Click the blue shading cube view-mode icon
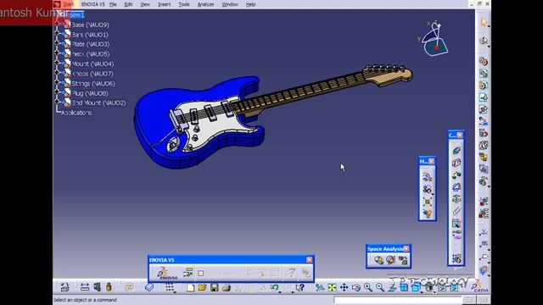The height and width of the screenshot is (305, 543). (x=416, y=287)
